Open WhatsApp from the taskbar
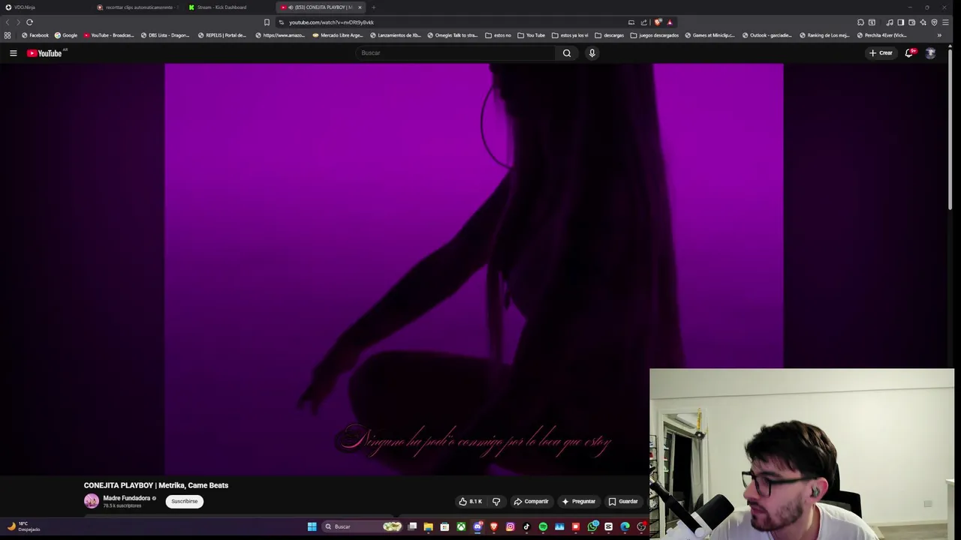This screenshot has width=961, height=540. coord(592,526)
